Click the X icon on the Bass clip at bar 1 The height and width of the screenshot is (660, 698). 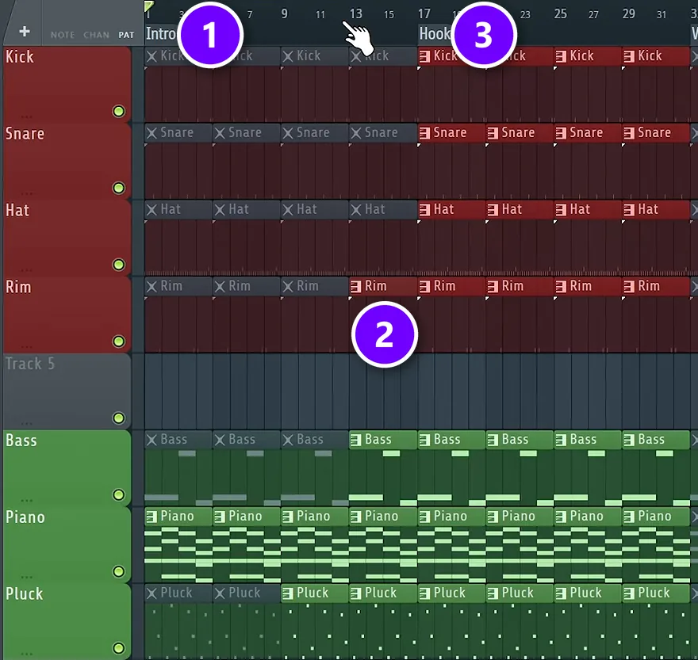tap(151, 440)
